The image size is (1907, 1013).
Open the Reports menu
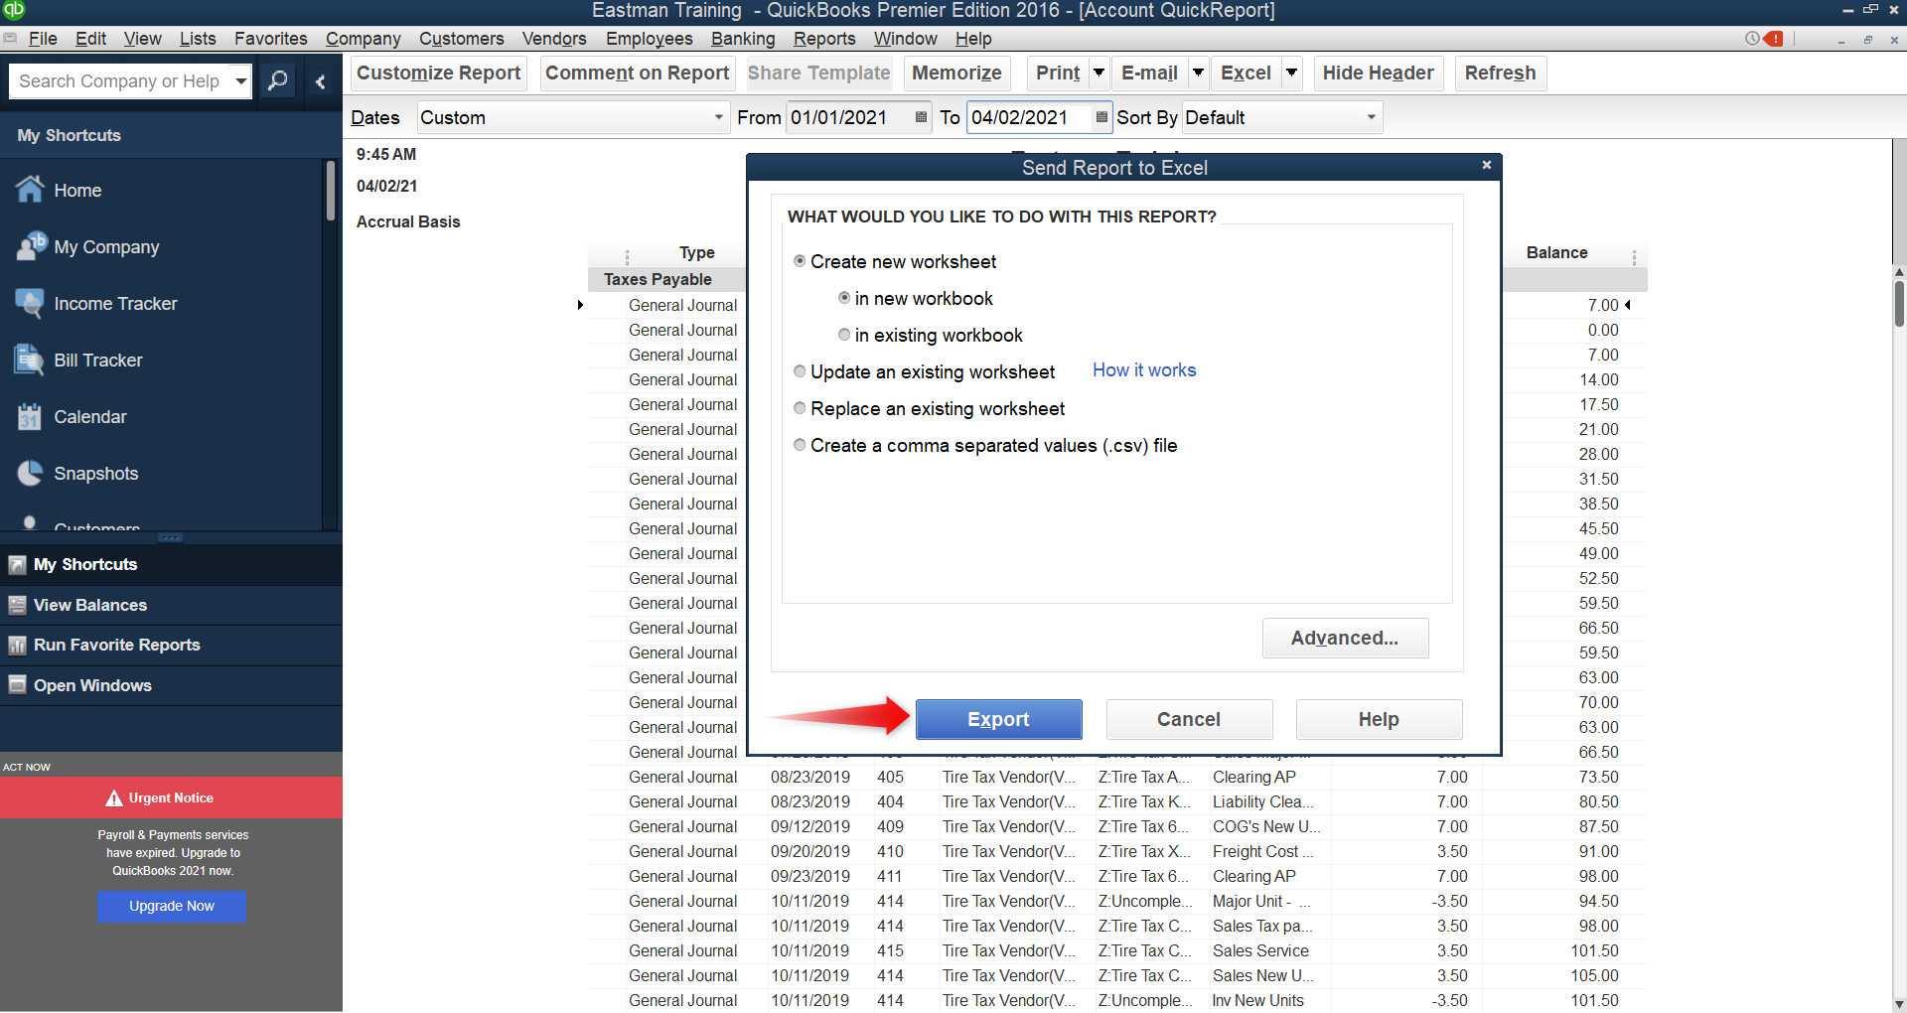coord(824,38)
